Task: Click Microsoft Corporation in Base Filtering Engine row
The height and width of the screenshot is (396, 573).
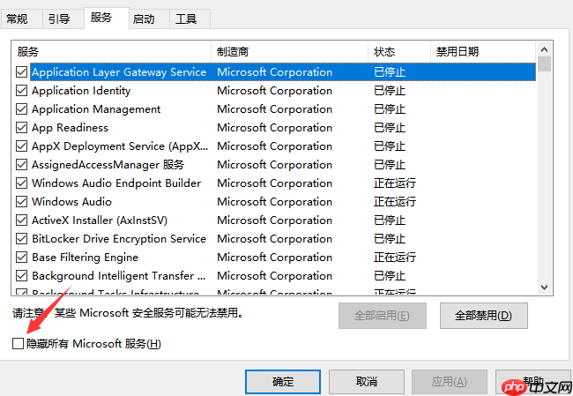Action: (x=275, y=258)
